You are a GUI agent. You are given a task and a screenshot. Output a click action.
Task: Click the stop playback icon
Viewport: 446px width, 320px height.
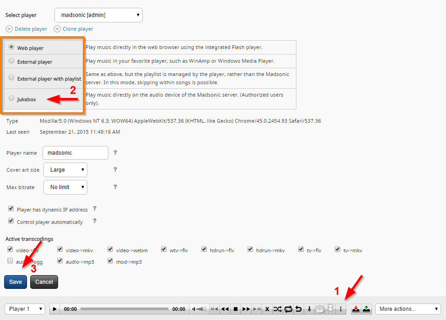pos(236,309)
